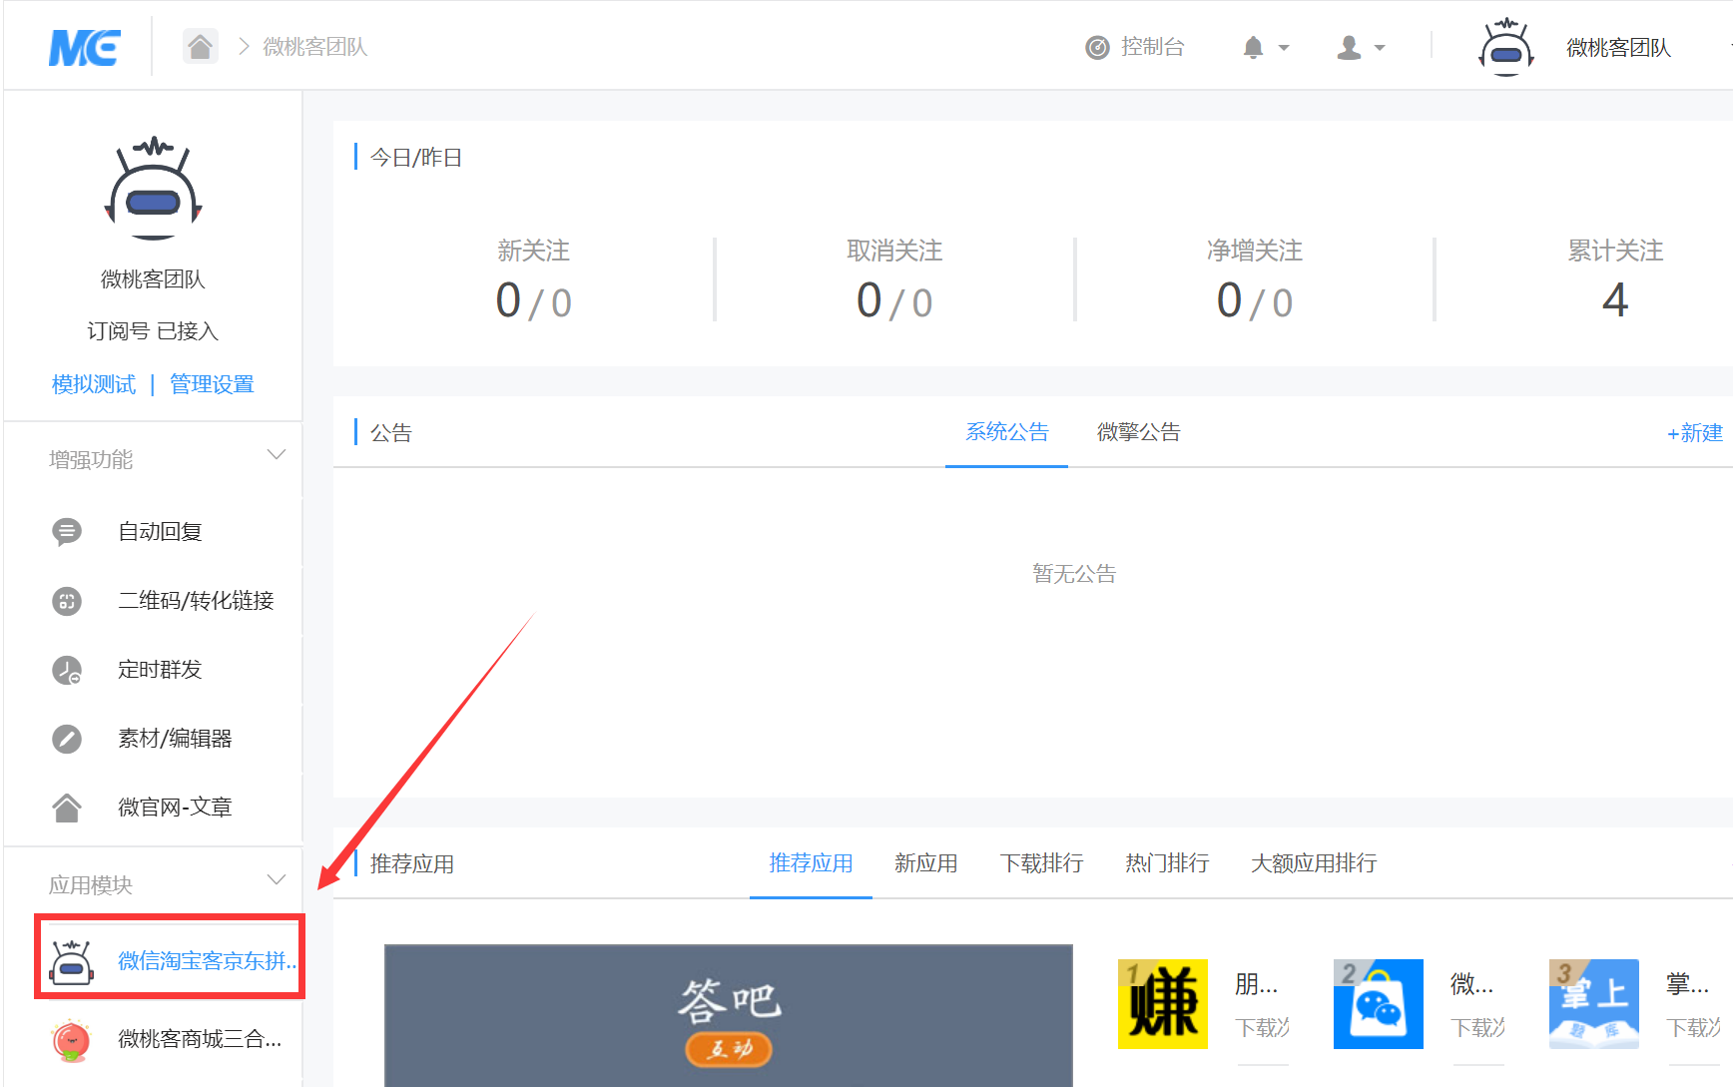Click the 微桃客团队 name under the sidebar avatar
The width and height of the screenshot is (1733, 1087).
[x=153, y=279]
